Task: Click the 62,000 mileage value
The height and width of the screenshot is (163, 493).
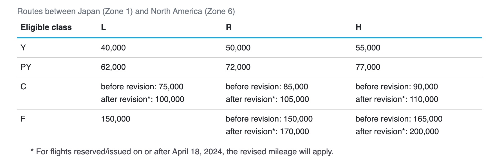Action: coord(113,67)
